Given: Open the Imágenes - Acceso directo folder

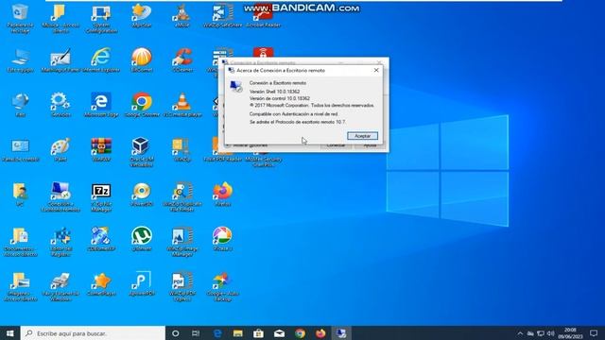Looking at the screenshot, I should (20, 286).
